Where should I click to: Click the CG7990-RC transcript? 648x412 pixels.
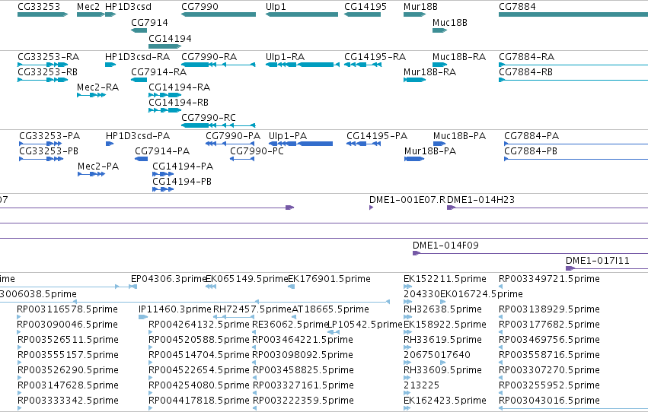pyautogui.click(x=219, y=125)
